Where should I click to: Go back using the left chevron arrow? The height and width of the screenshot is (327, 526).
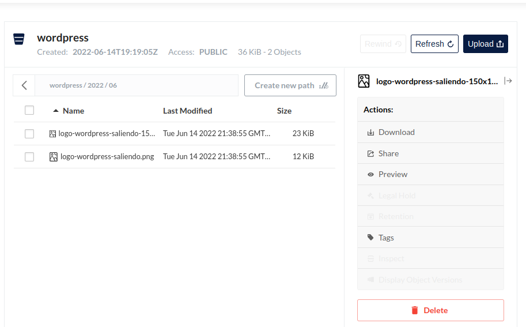pos(24,85)
